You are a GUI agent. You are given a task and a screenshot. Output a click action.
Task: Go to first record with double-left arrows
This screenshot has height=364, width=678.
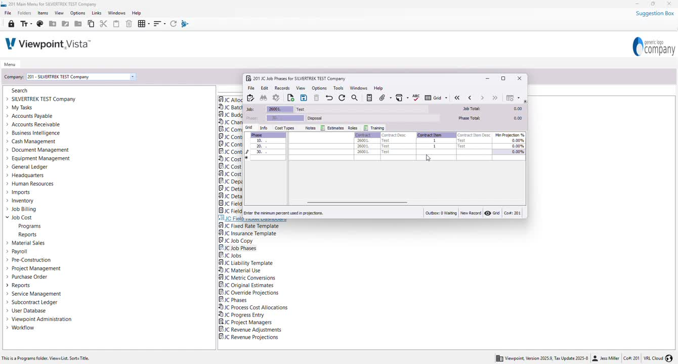tap(457, 98)
